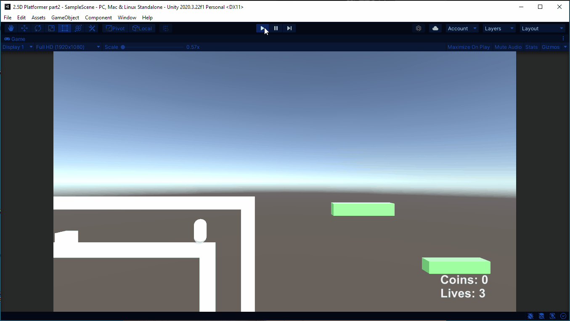Click the lower green platform
Screen dimensions: 570x321
[456, 265]
